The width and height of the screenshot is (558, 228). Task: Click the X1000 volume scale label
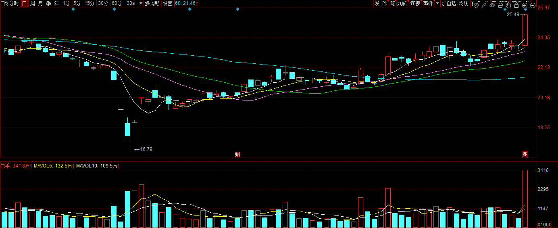click(543, 224)
